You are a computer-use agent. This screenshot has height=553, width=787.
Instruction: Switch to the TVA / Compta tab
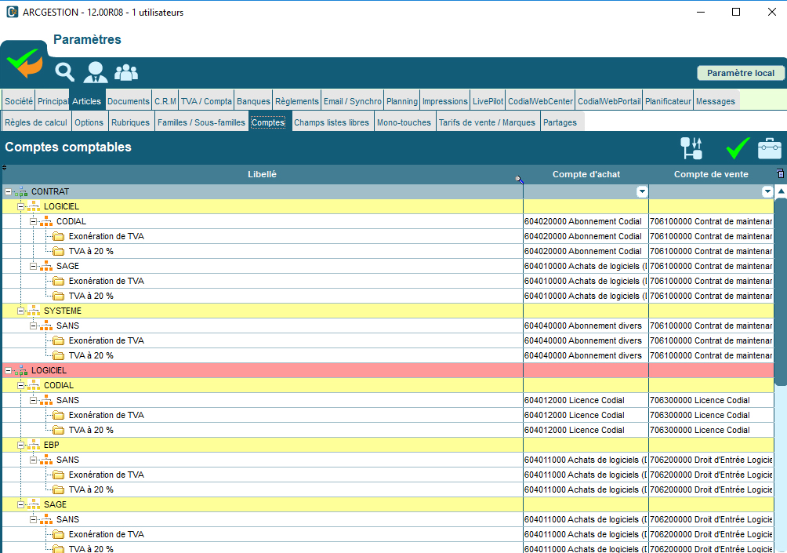(x=206, y=101)
